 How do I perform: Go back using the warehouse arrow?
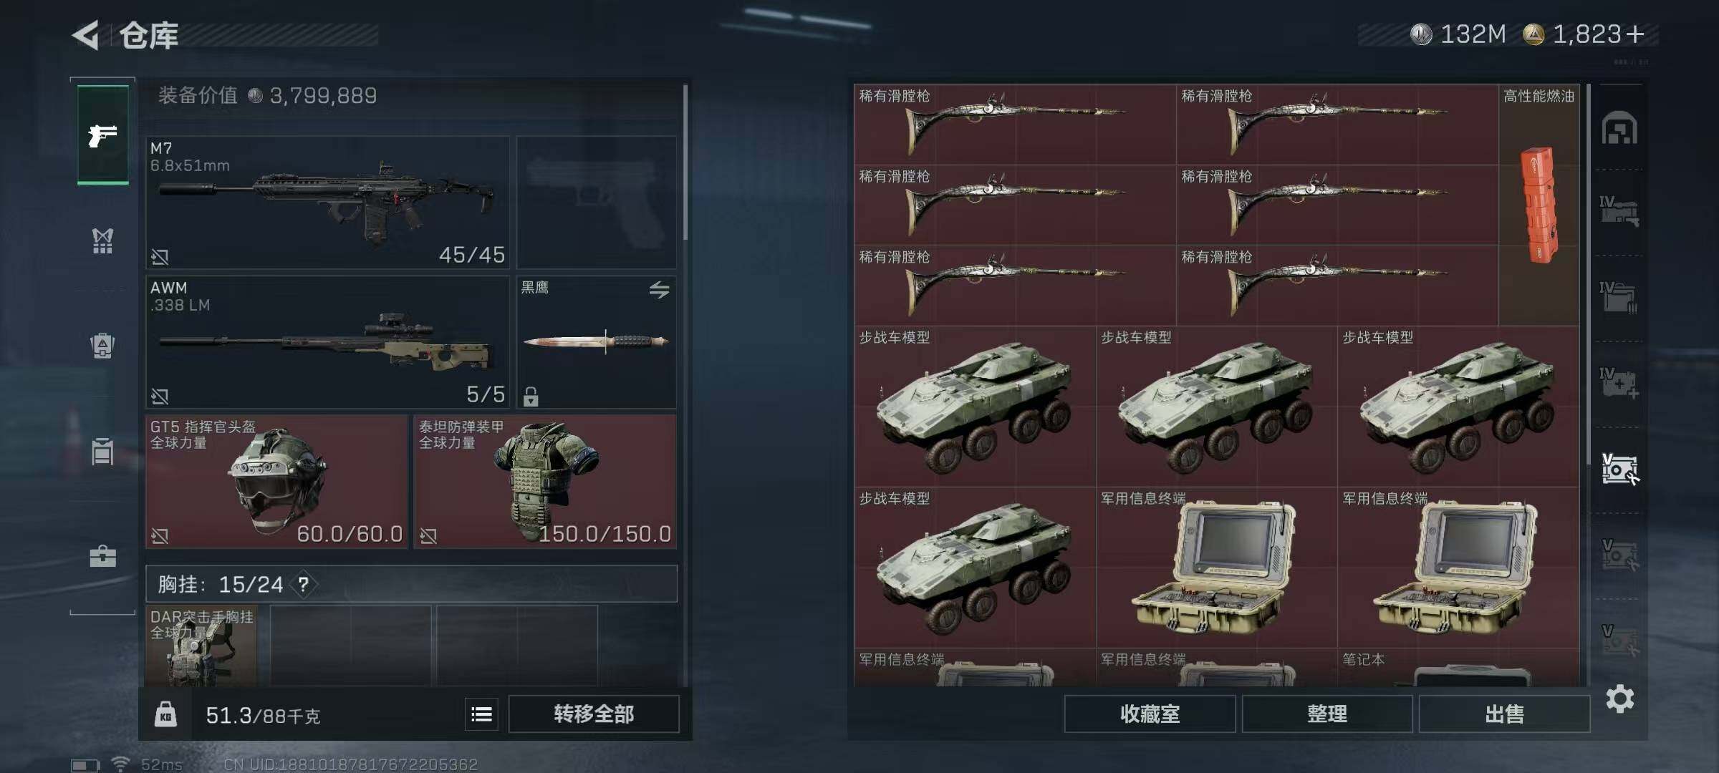point(86,35)
